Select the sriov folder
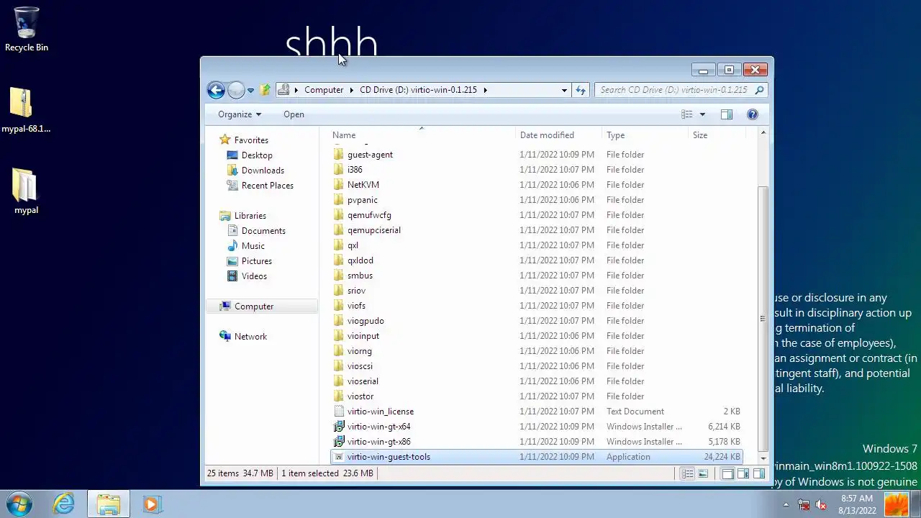This screenshot has width=921, height=518. point(356,291)
